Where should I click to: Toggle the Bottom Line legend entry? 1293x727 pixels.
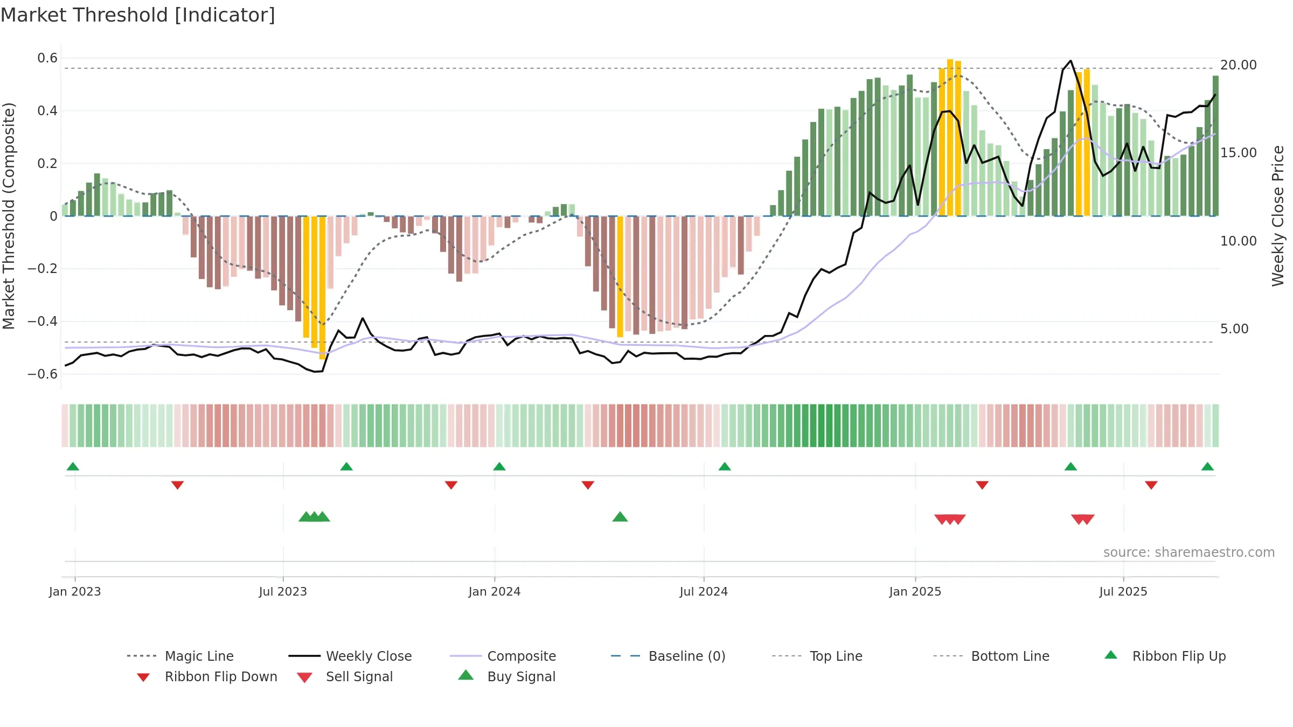click(x=991, y=656)
